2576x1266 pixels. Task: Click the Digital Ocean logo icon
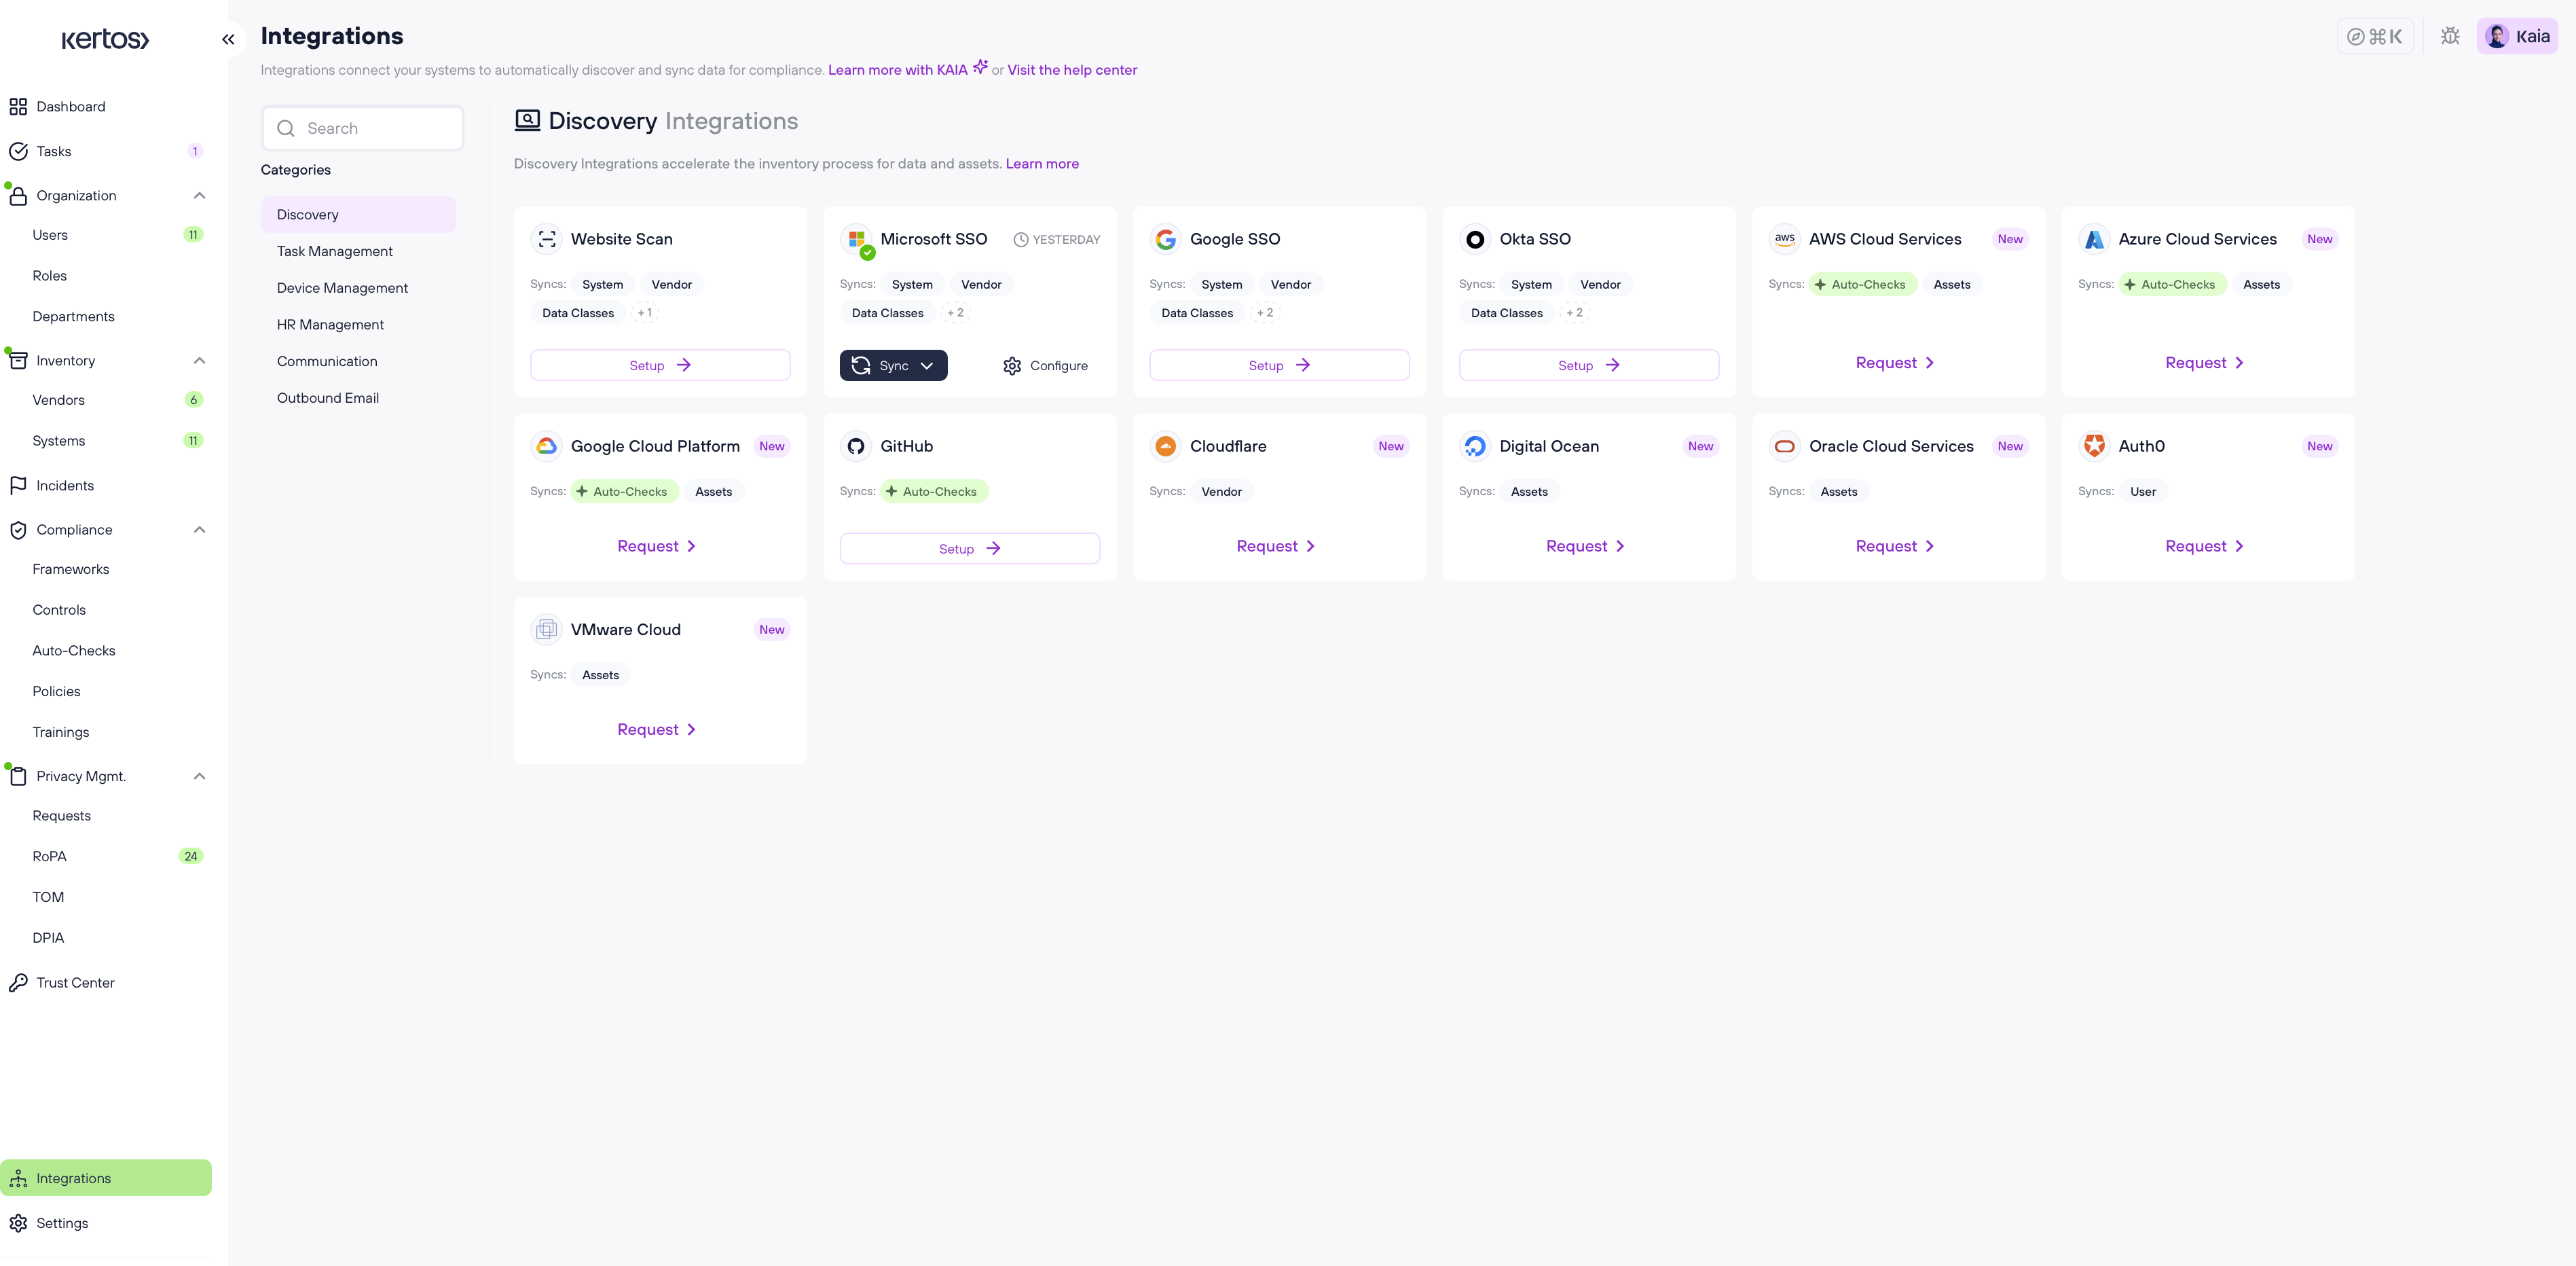1475,446
